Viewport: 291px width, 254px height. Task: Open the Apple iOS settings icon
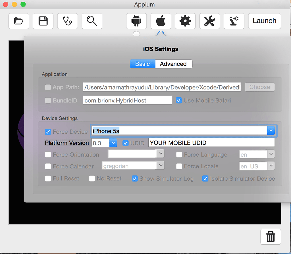pyautogui.click(x=161, y=21)
